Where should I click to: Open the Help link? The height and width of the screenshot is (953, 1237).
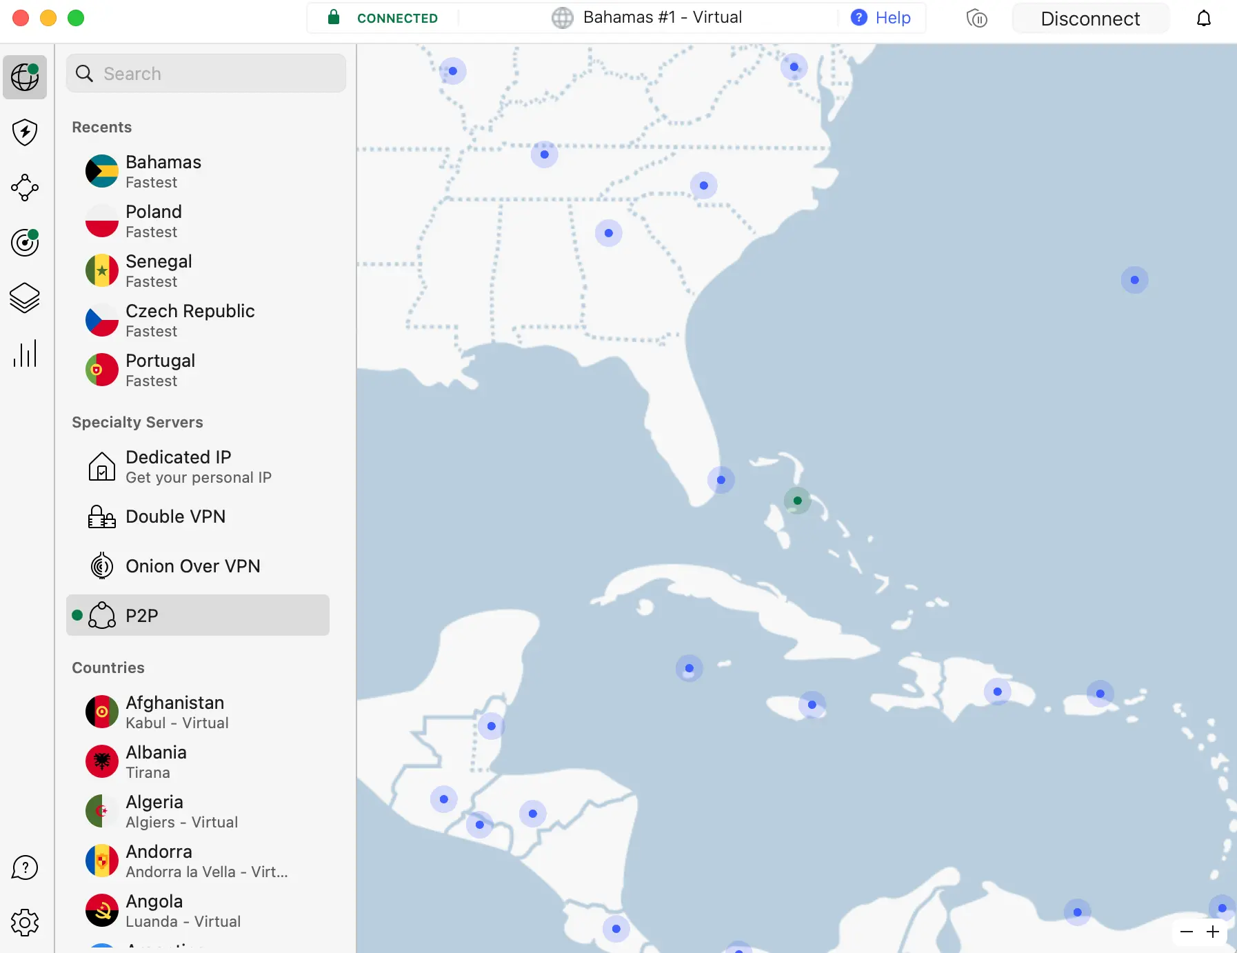(881, 18)
